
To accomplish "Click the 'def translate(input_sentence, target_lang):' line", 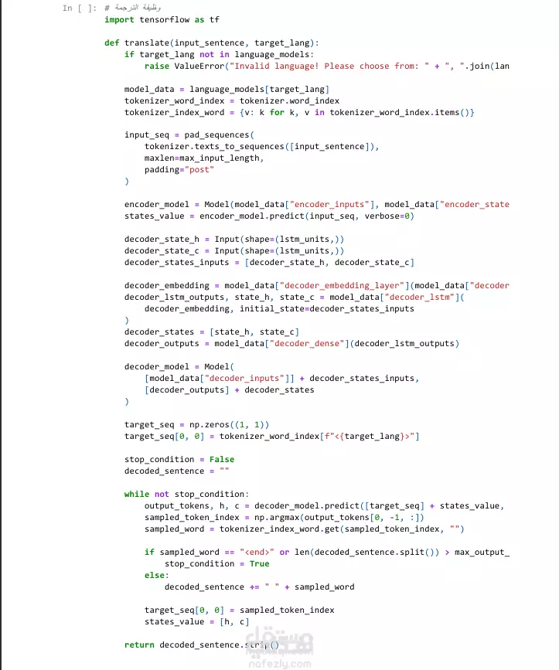I will pos(212,43).
